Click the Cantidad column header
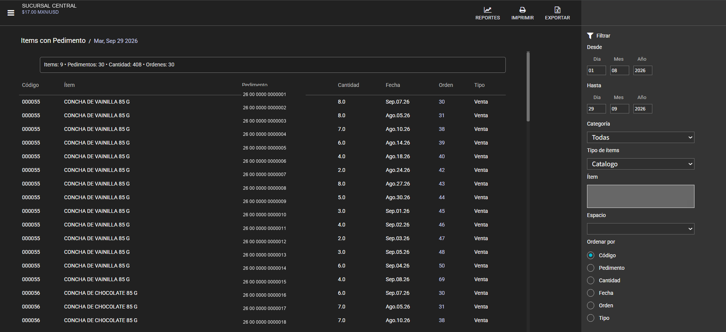 (x=348, y=85)
